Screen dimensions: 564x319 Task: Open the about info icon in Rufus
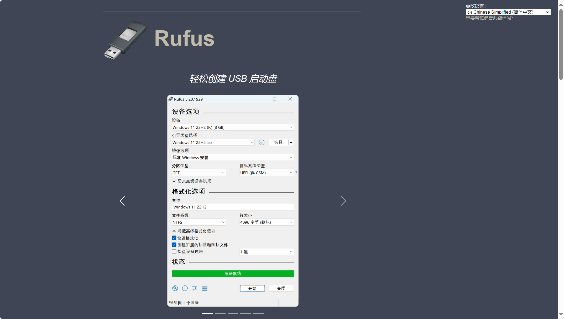point(185,288)
